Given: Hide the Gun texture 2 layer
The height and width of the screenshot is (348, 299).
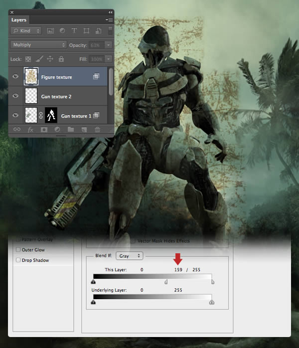Looking at the screenshot, I should (15, 96).
